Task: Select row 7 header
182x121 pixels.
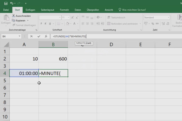Action: click(x=5, y=95)
